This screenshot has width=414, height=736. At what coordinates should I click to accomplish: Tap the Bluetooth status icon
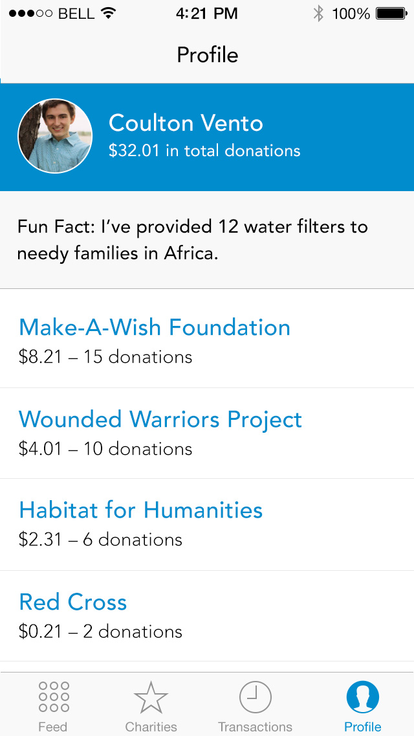[318, 14]
